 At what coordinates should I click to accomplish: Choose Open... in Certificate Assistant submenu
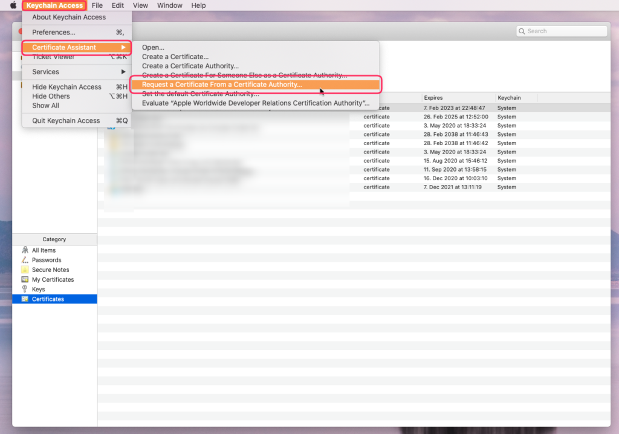(256, 47)
